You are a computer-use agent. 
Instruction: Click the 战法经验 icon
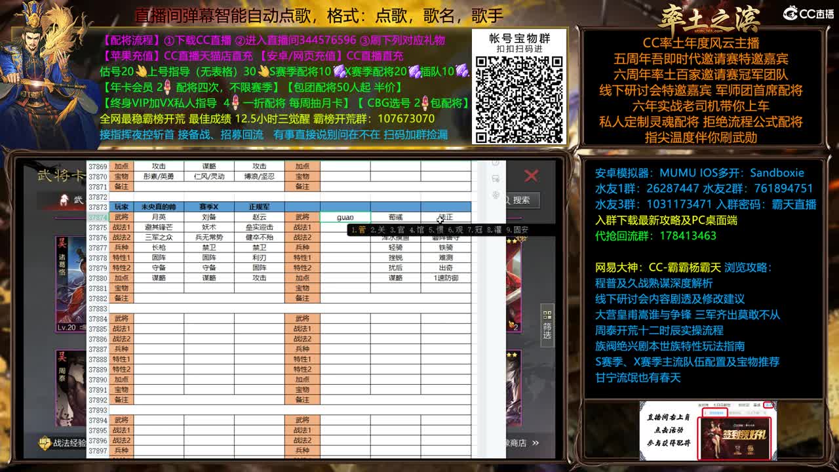point(45,443)
